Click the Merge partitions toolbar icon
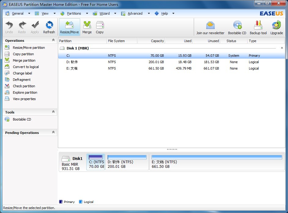The image size is (288, 213). [x=87, y=25]
